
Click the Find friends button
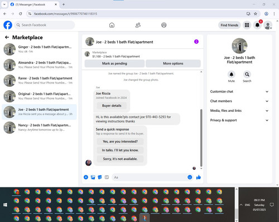(229, 25)
